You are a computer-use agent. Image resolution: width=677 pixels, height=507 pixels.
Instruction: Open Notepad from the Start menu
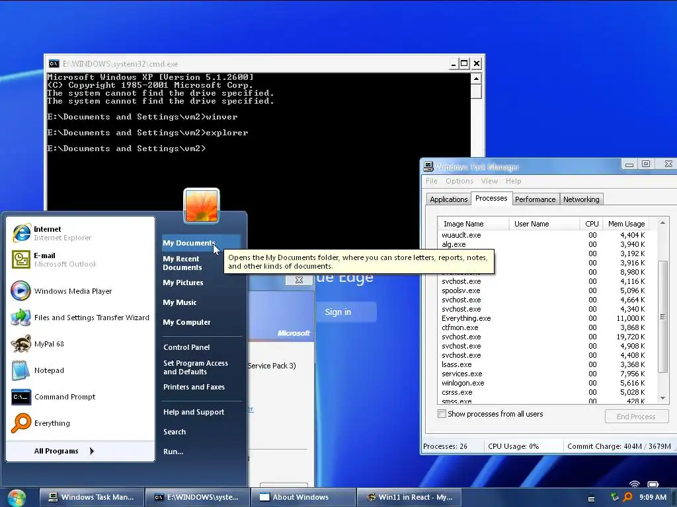(x=80, y=370)
